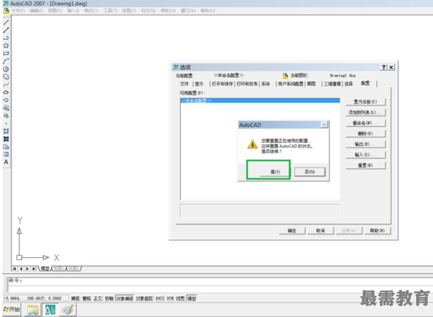Click the 确定 button in 选项 dialog
433x317 pixels.
tap(292, 231)
